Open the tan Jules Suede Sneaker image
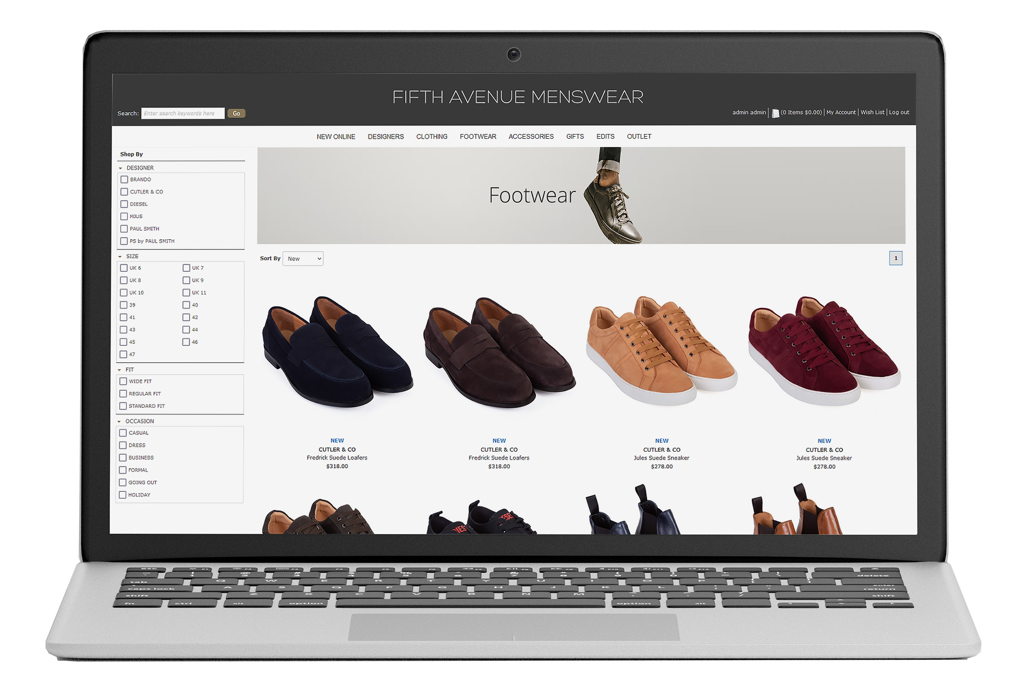1027x692 pixels. click(662, 350)
